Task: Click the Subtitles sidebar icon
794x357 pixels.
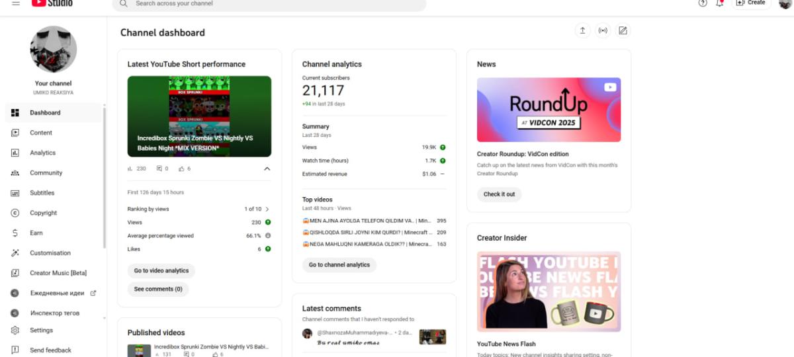Action: pyautogui.click(x=15, y=193)
